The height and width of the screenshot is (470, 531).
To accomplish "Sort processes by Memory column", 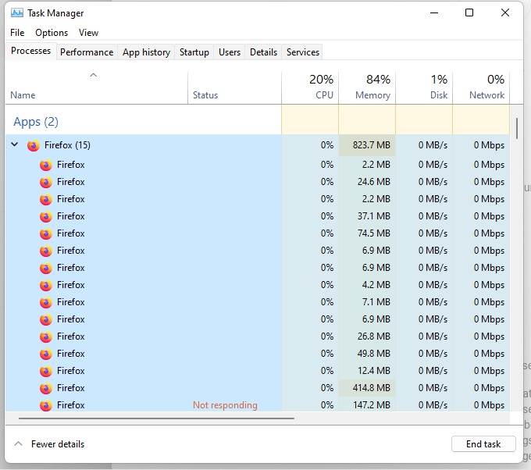I will tap(367, 87).
